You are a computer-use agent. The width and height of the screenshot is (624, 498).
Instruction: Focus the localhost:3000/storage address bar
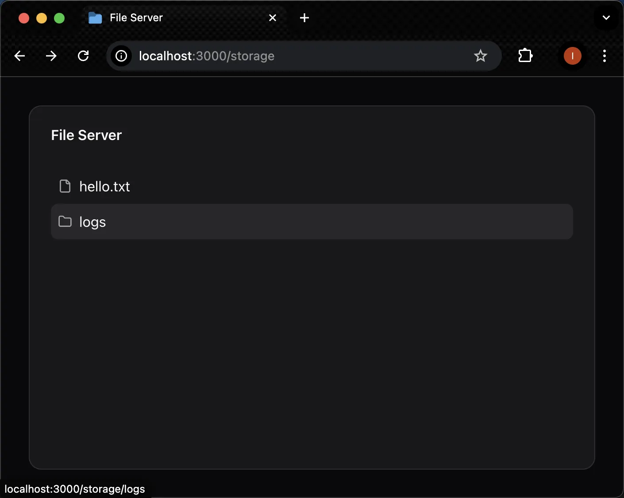[x=292, y=56]
